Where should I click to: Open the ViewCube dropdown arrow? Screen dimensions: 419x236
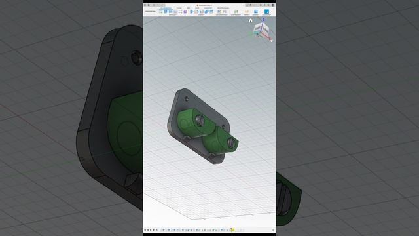tap(271, 41)
